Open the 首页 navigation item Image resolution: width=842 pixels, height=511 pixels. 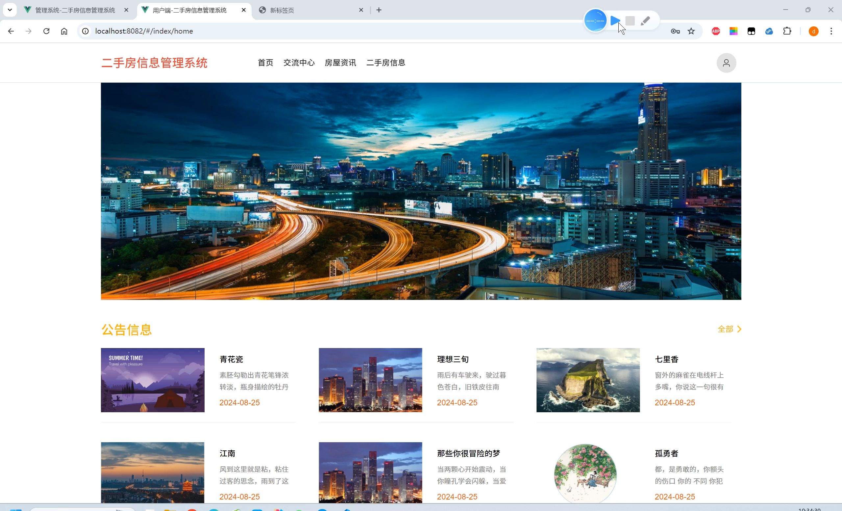click(265, 63)
